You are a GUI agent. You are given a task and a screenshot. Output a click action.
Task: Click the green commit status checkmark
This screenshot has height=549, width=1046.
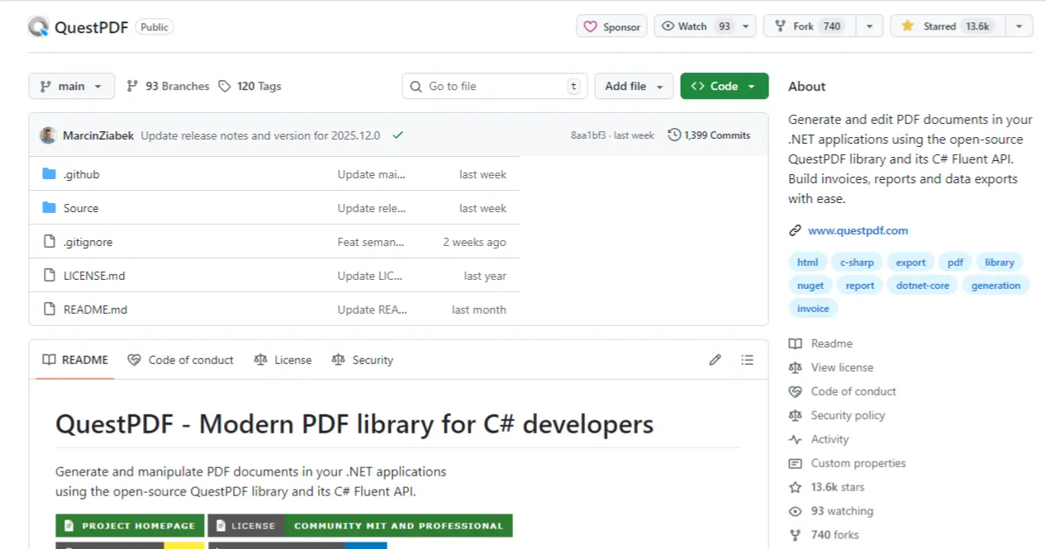(397, 135)
